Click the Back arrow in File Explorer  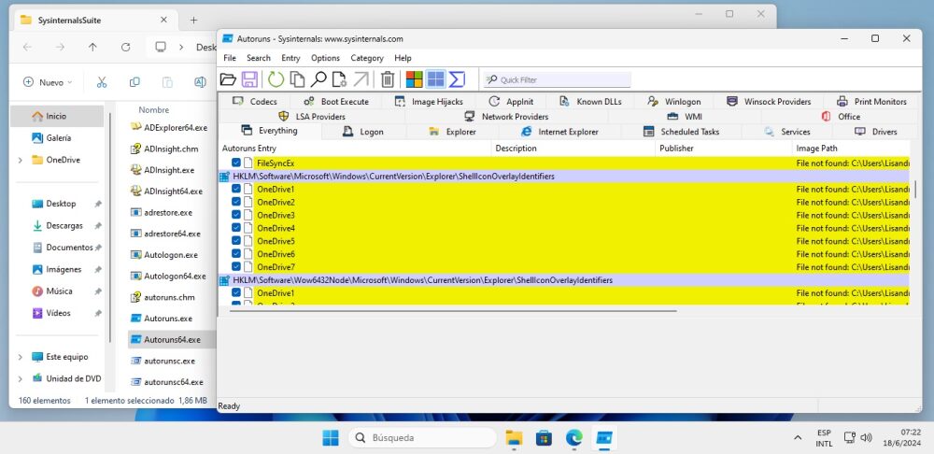click(27, 47)
